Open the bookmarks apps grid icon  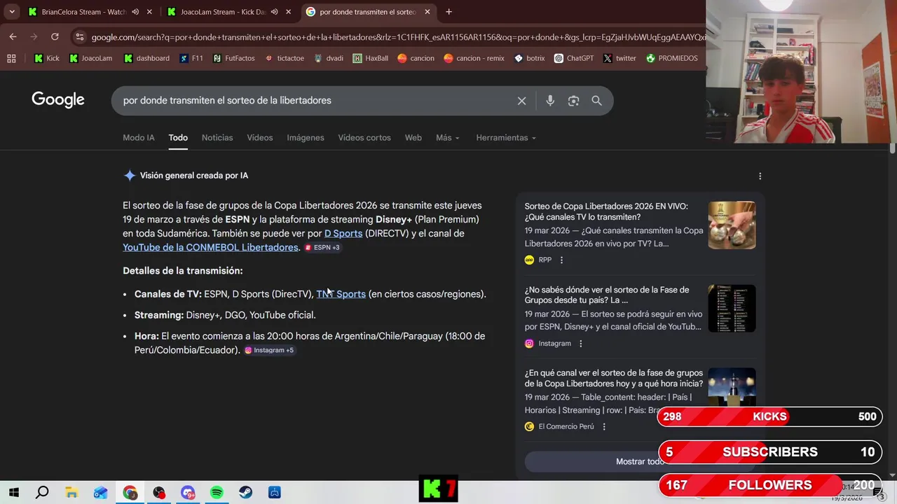point(11,58)
